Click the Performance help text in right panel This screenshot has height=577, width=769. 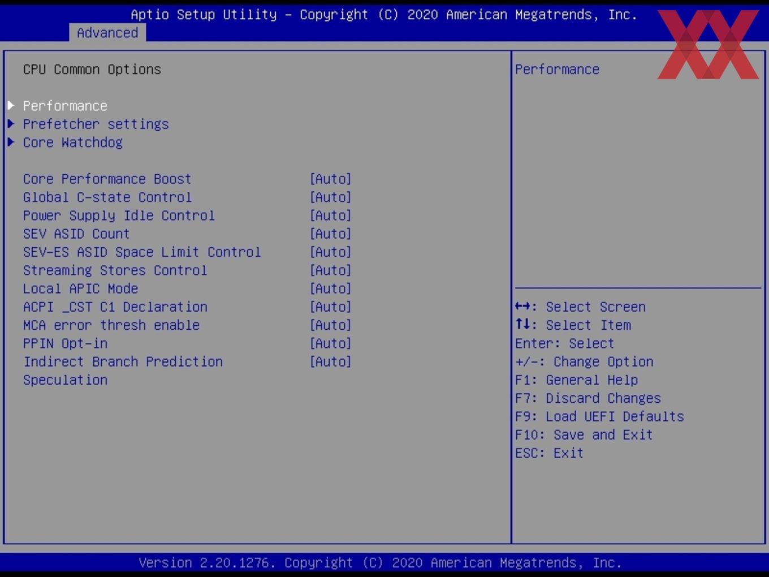click(x=557, y=69)
